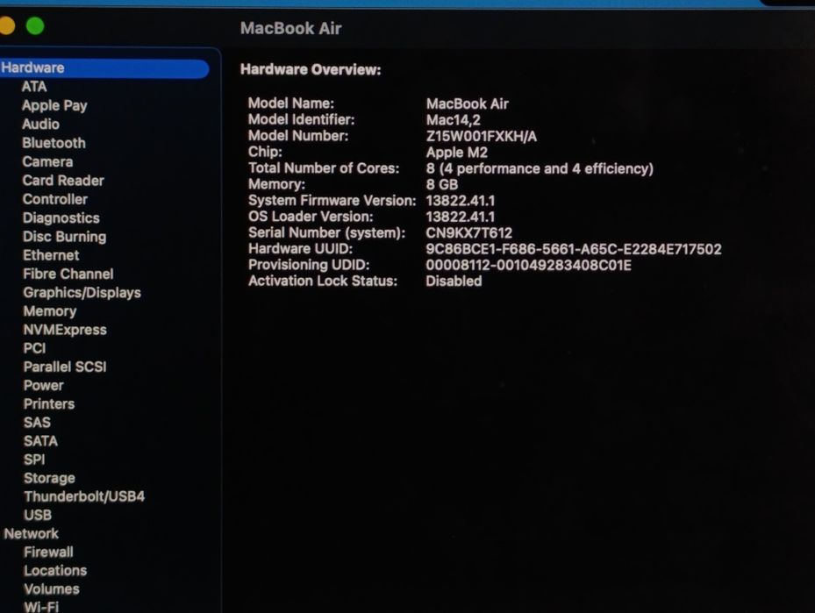Click the Memory value 8 GB
Image resolution: width=815 pixels, height=613 pixels.
[x=442, y=184]
